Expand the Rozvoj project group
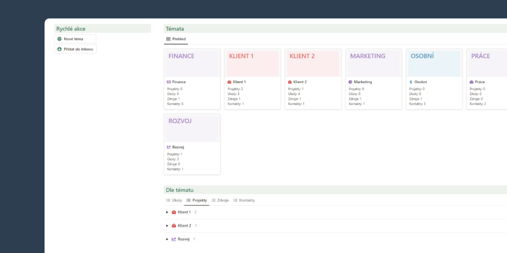The width and height of the screenshot is (507, 253). [167, 239]
